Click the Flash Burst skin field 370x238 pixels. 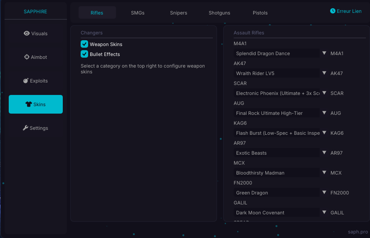point(277,133)
